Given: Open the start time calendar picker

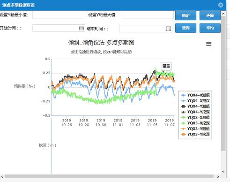Looking at the screenshot, I should pos(82,28).
